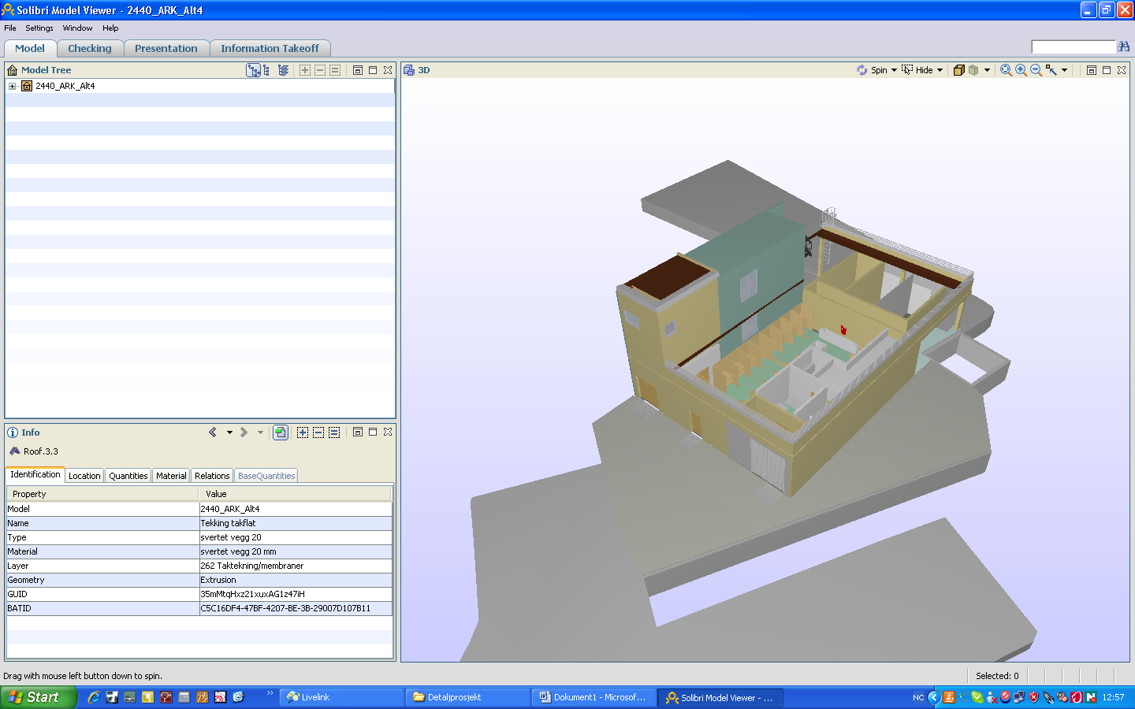The width and height of the screenshot is (1135, 709).
Task: Switch to the Information Takeoff tab
Action: [x=270, y=48]
